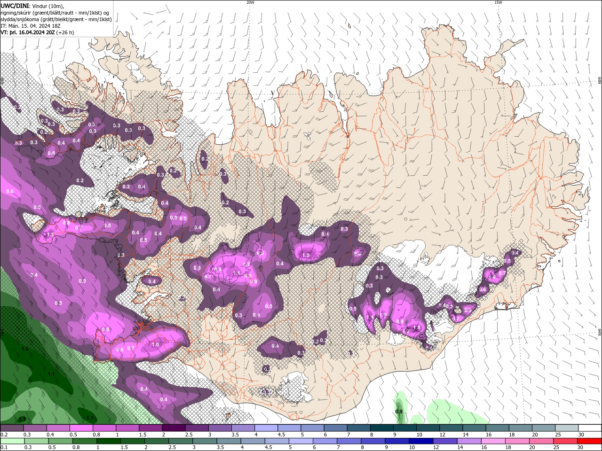Click the green 1.2 rain value

coord(25,349)
